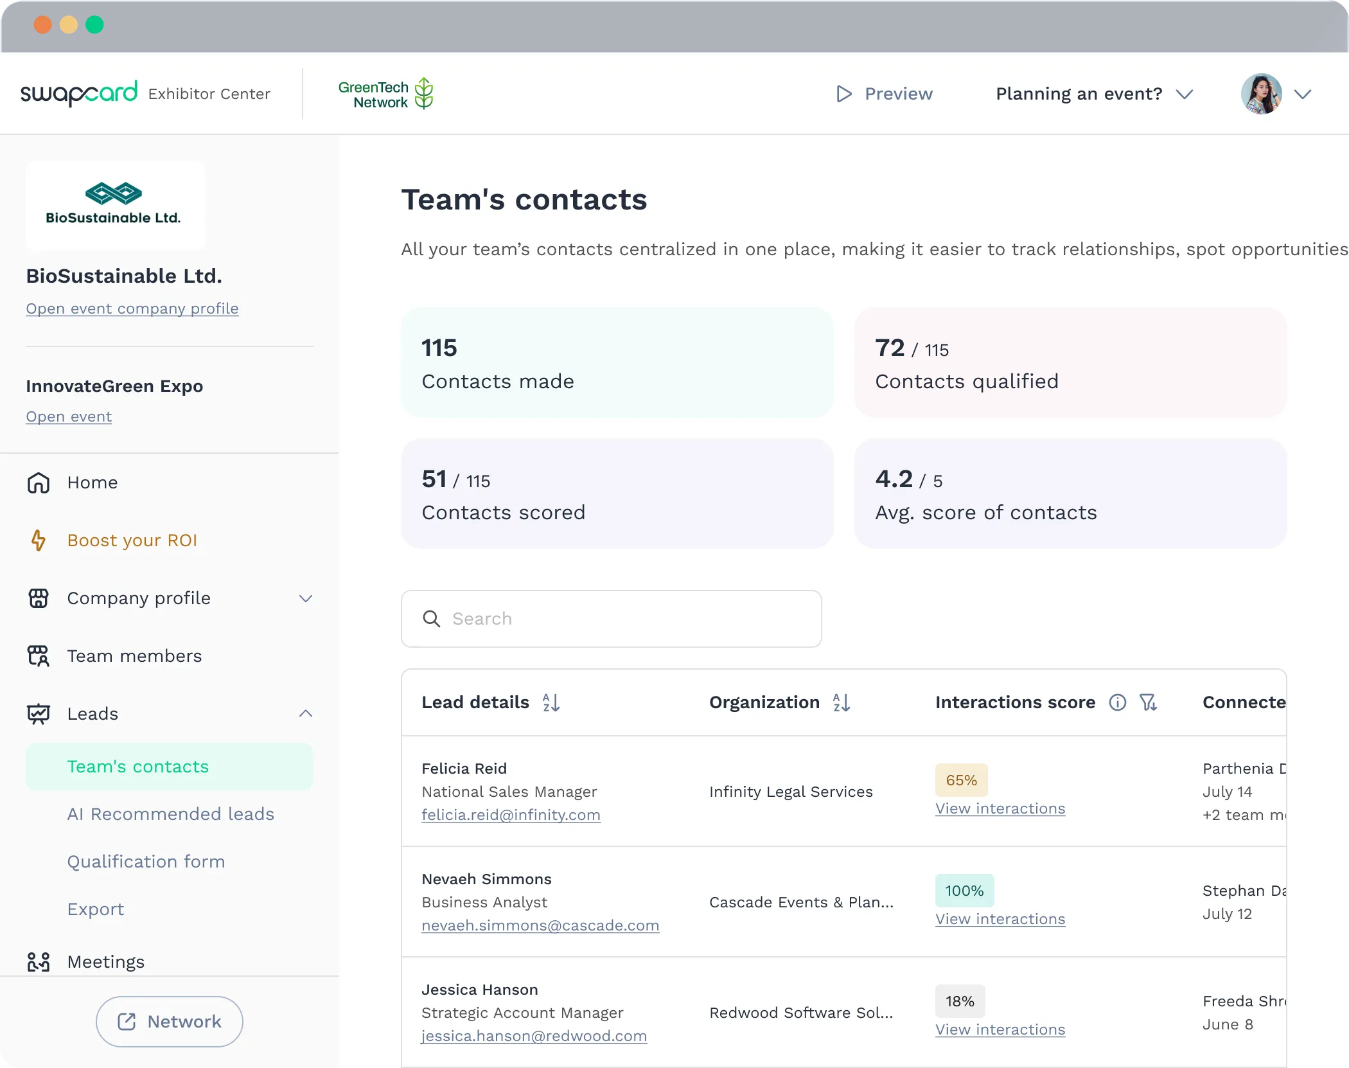Open the user avatar account menu

click(1276, 94)
